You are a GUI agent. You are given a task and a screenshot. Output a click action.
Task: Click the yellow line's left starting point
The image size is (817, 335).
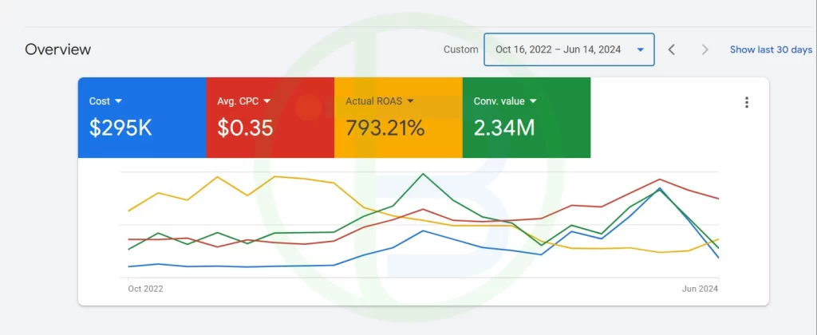coord(128,211)
